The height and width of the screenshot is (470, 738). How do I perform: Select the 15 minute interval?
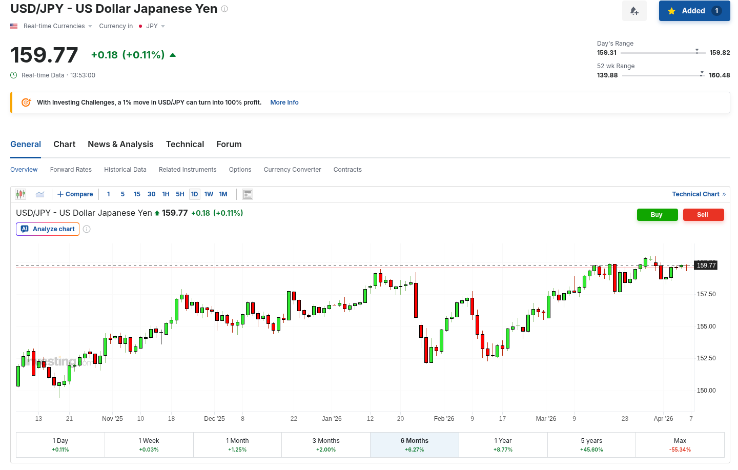click(x=137, y=194)
